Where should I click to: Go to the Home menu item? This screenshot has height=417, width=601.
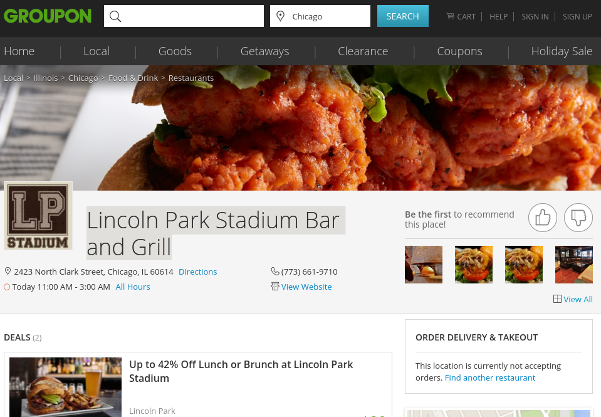point(19,51)
